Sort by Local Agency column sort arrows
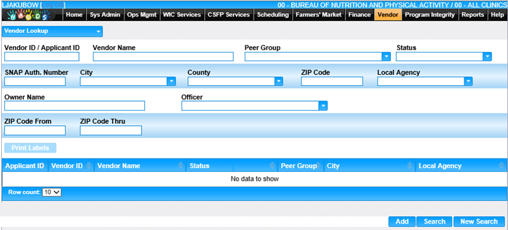 coord(502,166)
